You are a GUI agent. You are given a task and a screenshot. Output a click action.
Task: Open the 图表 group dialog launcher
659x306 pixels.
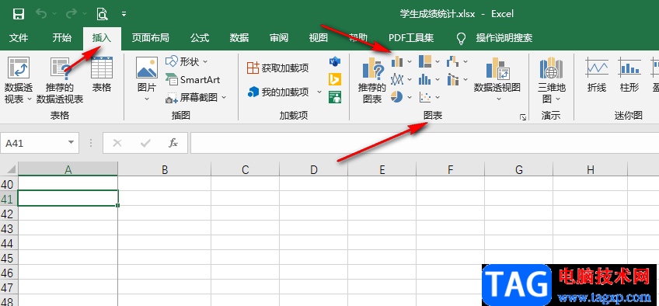click(523, 117)
